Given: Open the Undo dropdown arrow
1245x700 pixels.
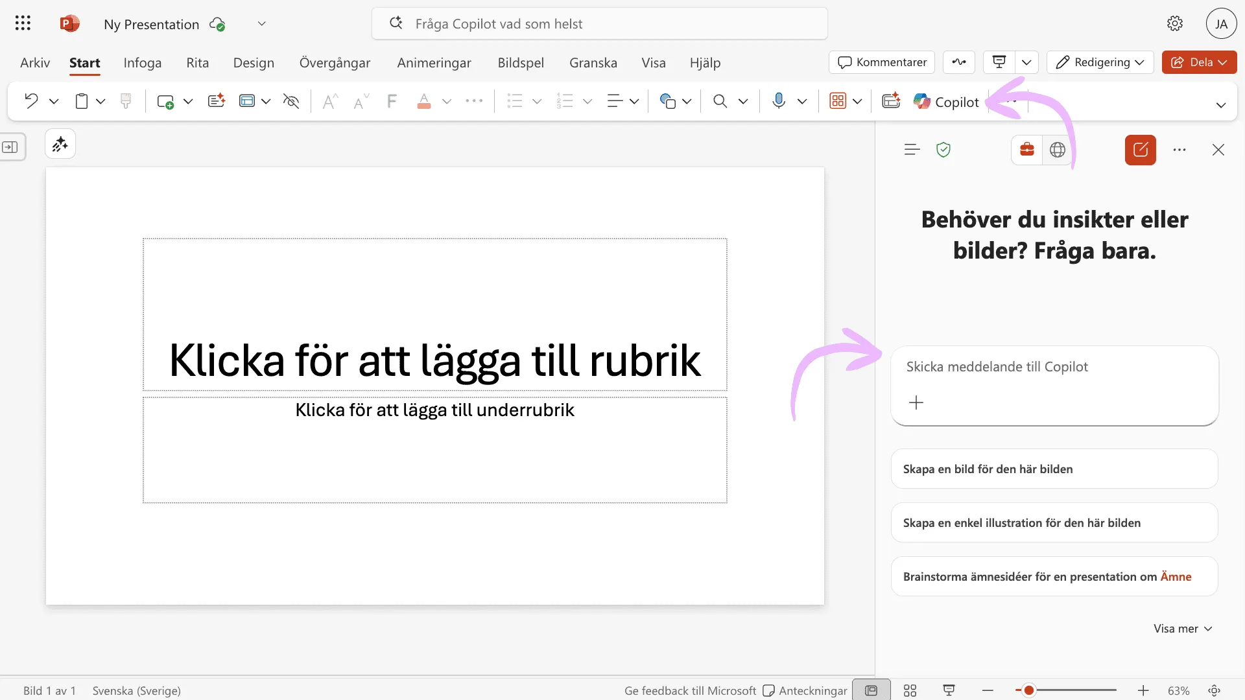Looking at the screenshot, I should click(54, 102).
